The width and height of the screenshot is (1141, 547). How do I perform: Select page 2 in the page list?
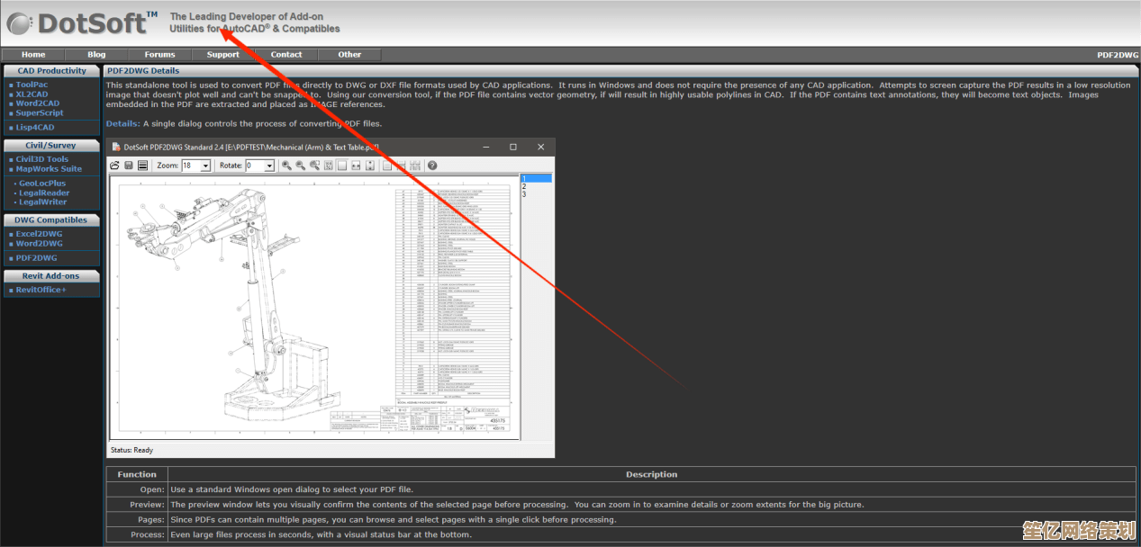536,186
